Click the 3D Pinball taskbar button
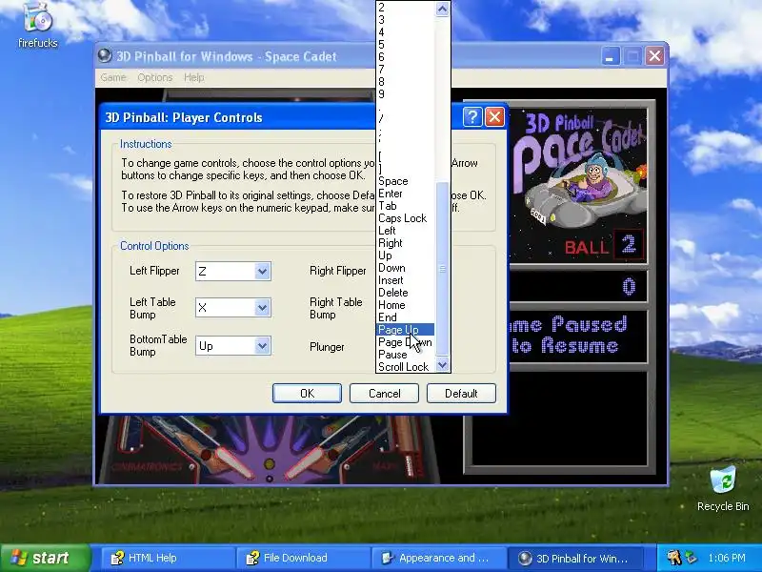Screen dimensions: 762x572 [576, 558]
